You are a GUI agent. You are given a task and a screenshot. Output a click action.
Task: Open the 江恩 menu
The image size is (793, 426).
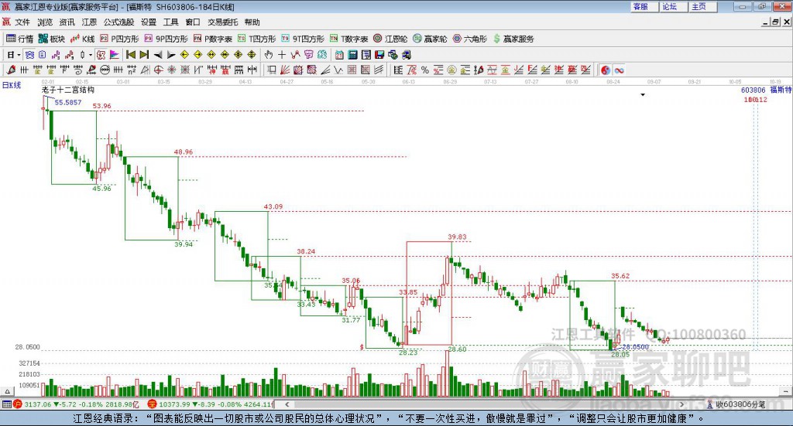point(89,22)
